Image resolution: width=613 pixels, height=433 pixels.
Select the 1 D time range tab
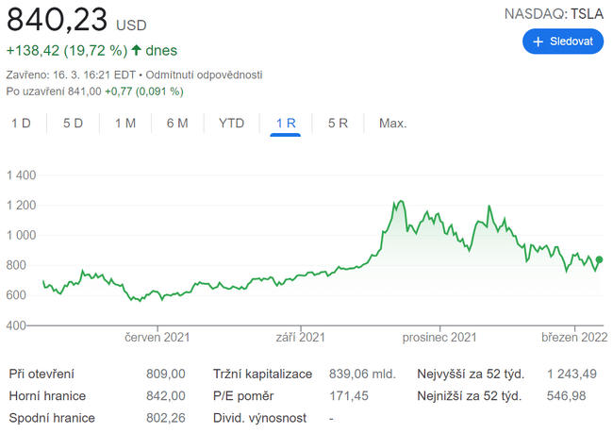point(21,124)
